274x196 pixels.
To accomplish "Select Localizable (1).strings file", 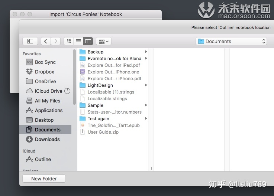I will point(111,92).
